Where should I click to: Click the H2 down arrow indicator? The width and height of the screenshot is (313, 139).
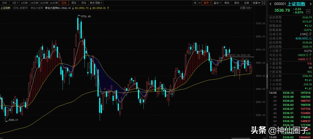(90, 8)
